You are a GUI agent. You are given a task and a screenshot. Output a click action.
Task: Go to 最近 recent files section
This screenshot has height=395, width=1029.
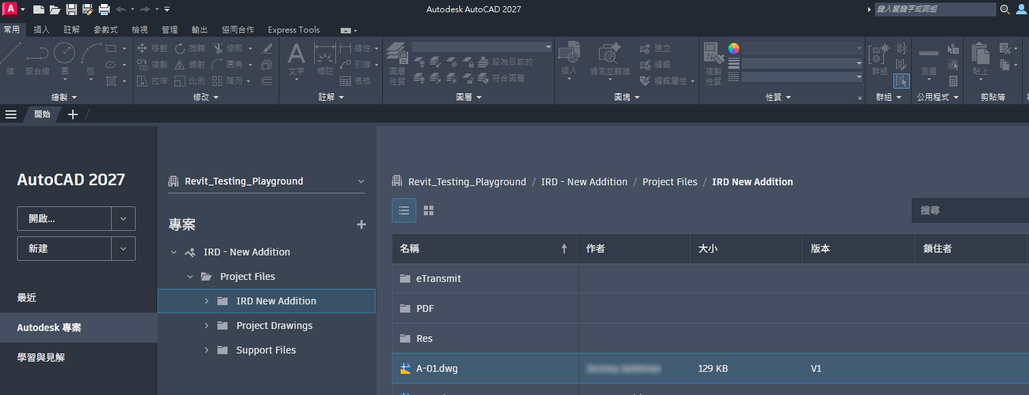tap(27, 298)
